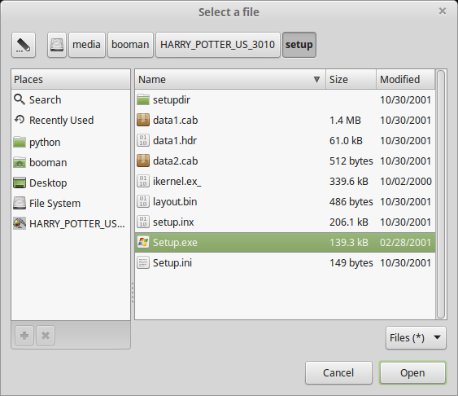This screenshot has width=458, height=396.
Task: Go to the media path segment
Action: [87, 45]
